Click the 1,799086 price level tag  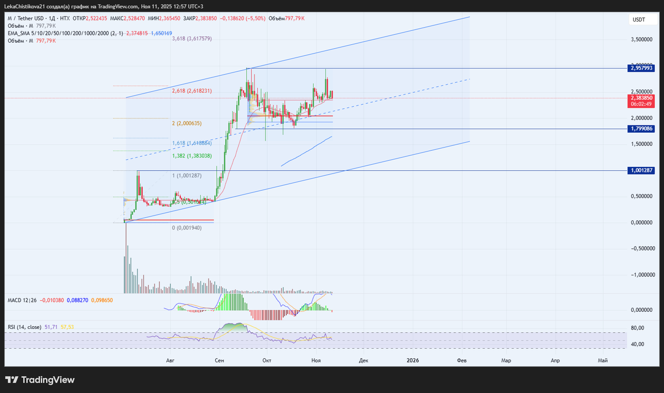640,129
